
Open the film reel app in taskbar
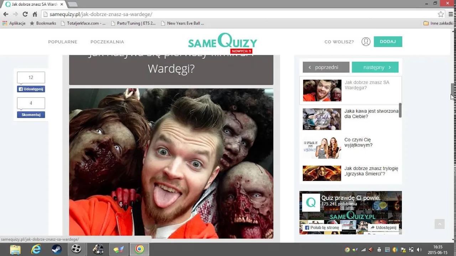point(77,249)
